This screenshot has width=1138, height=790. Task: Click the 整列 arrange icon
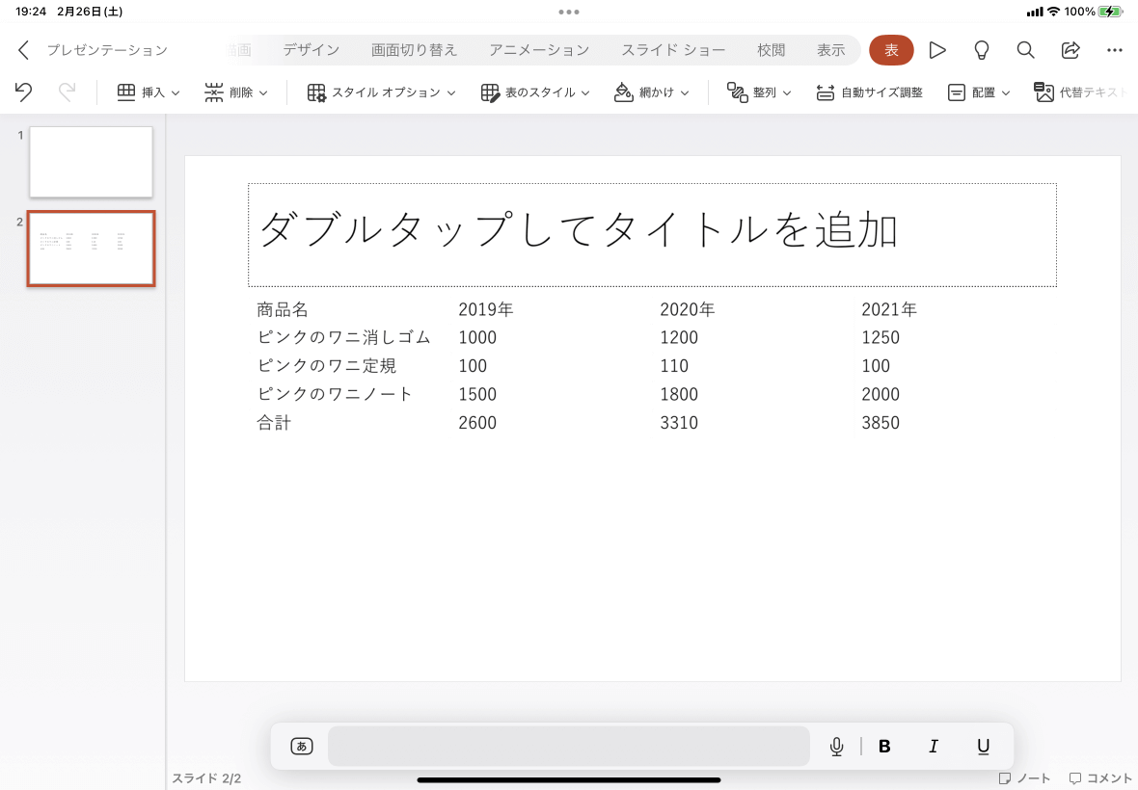pos(738,92)
